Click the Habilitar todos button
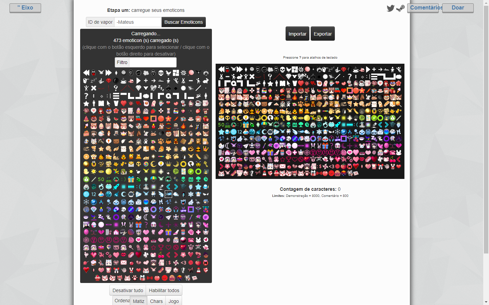This screenshot has height=305, width=489. 164,290
